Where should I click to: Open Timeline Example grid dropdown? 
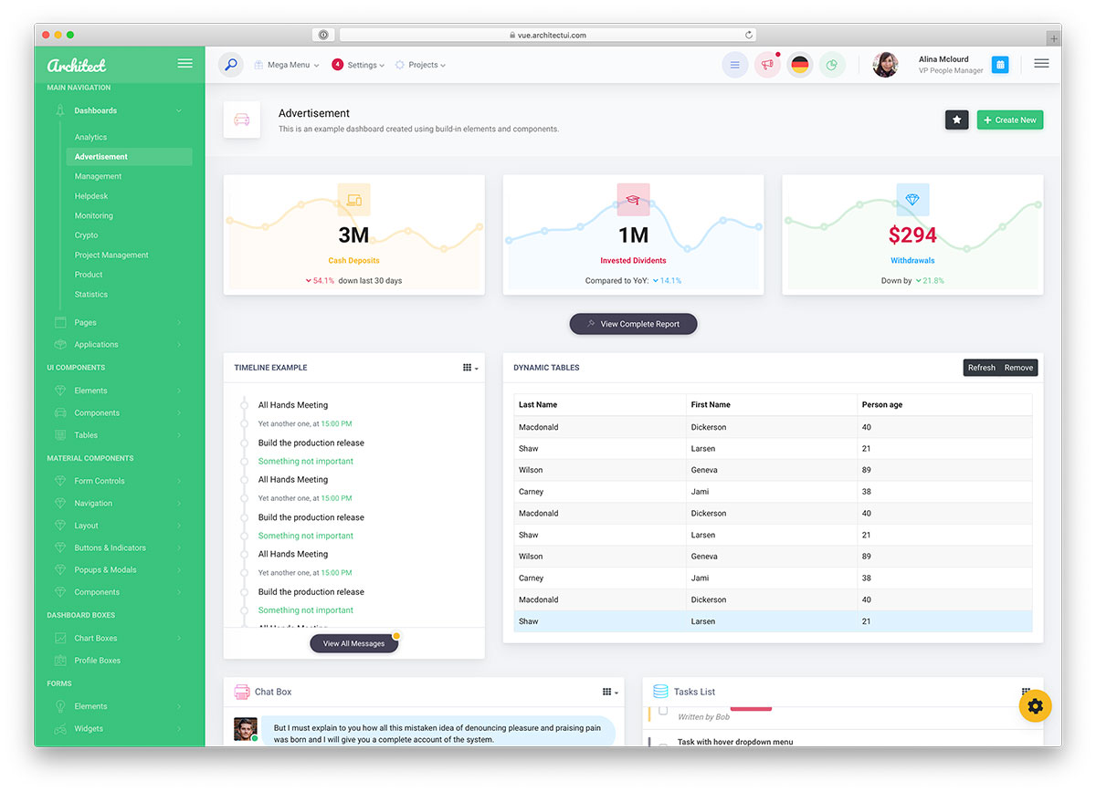[x=470, y=368]
